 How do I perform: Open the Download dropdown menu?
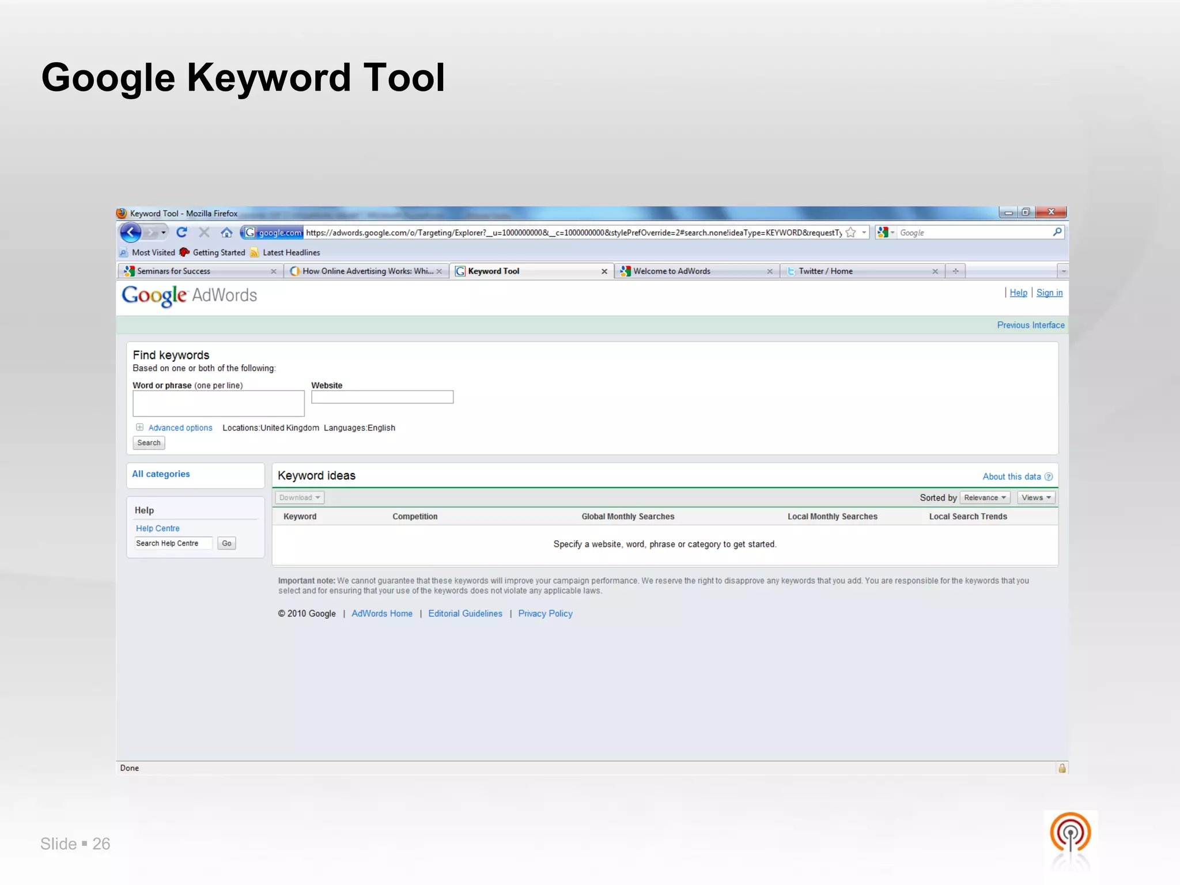(x=300, y=497)
